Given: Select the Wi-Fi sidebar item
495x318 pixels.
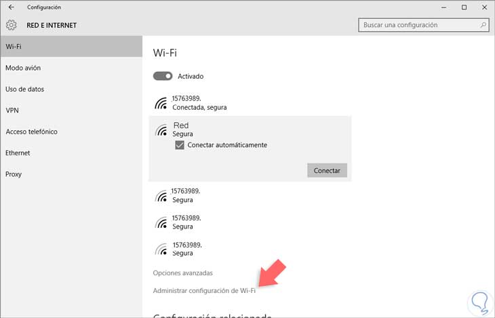Looking at the screenshot, I should tap(71, 47).
